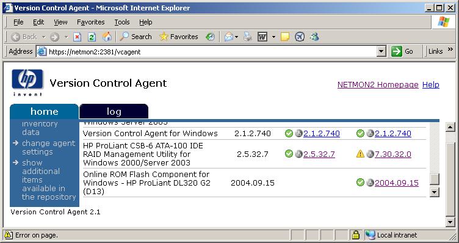Open change agent settings link
This screenshot has height=243, width=459.
pos(49,148)
